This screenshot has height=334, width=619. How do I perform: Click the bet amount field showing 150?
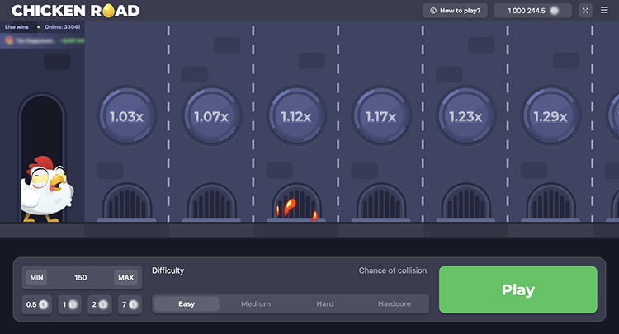click(81, 278)
